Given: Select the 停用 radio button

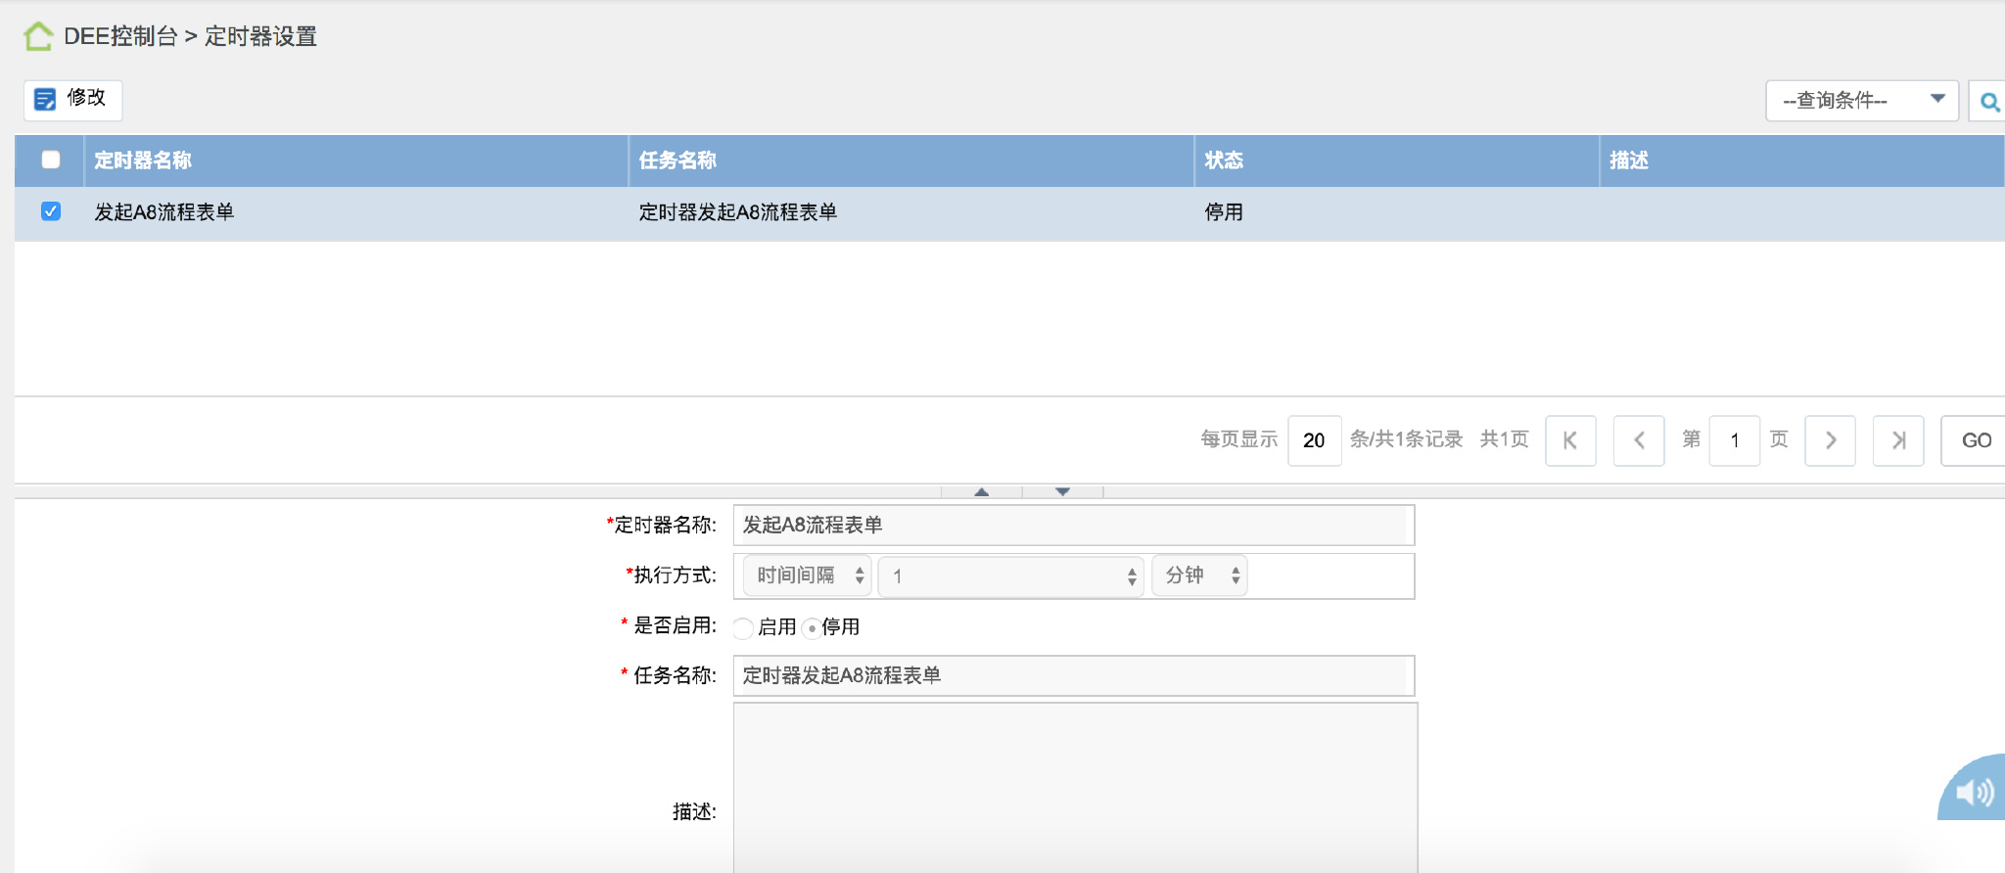Looking at the screenshot, I should click(812, 627).
